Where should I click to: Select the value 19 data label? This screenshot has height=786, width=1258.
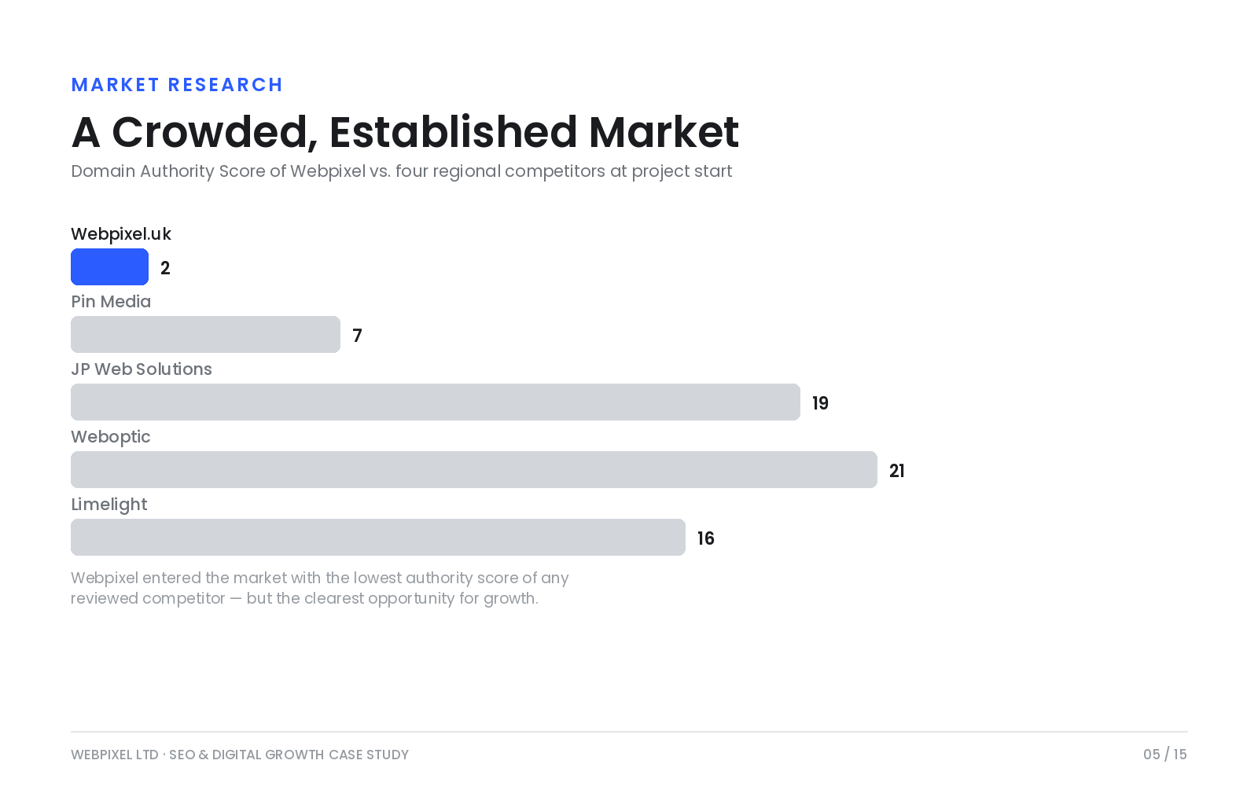tap(820, 403)
